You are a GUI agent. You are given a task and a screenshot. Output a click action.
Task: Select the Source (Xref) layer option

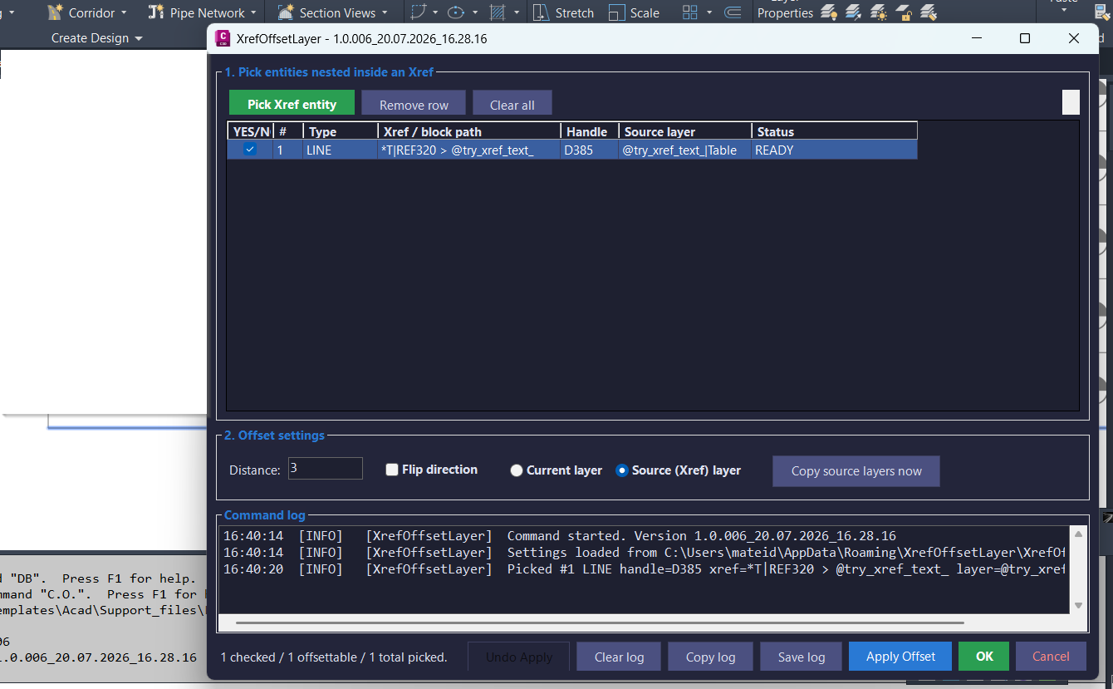point(678,470)
